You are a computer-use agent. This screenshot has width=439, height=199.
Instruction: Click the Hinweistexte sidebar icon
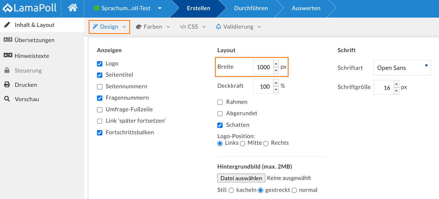(8, 55)
